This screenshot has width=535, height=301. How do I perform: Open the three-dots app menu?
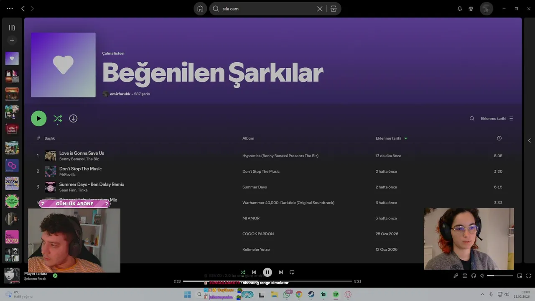10,9
